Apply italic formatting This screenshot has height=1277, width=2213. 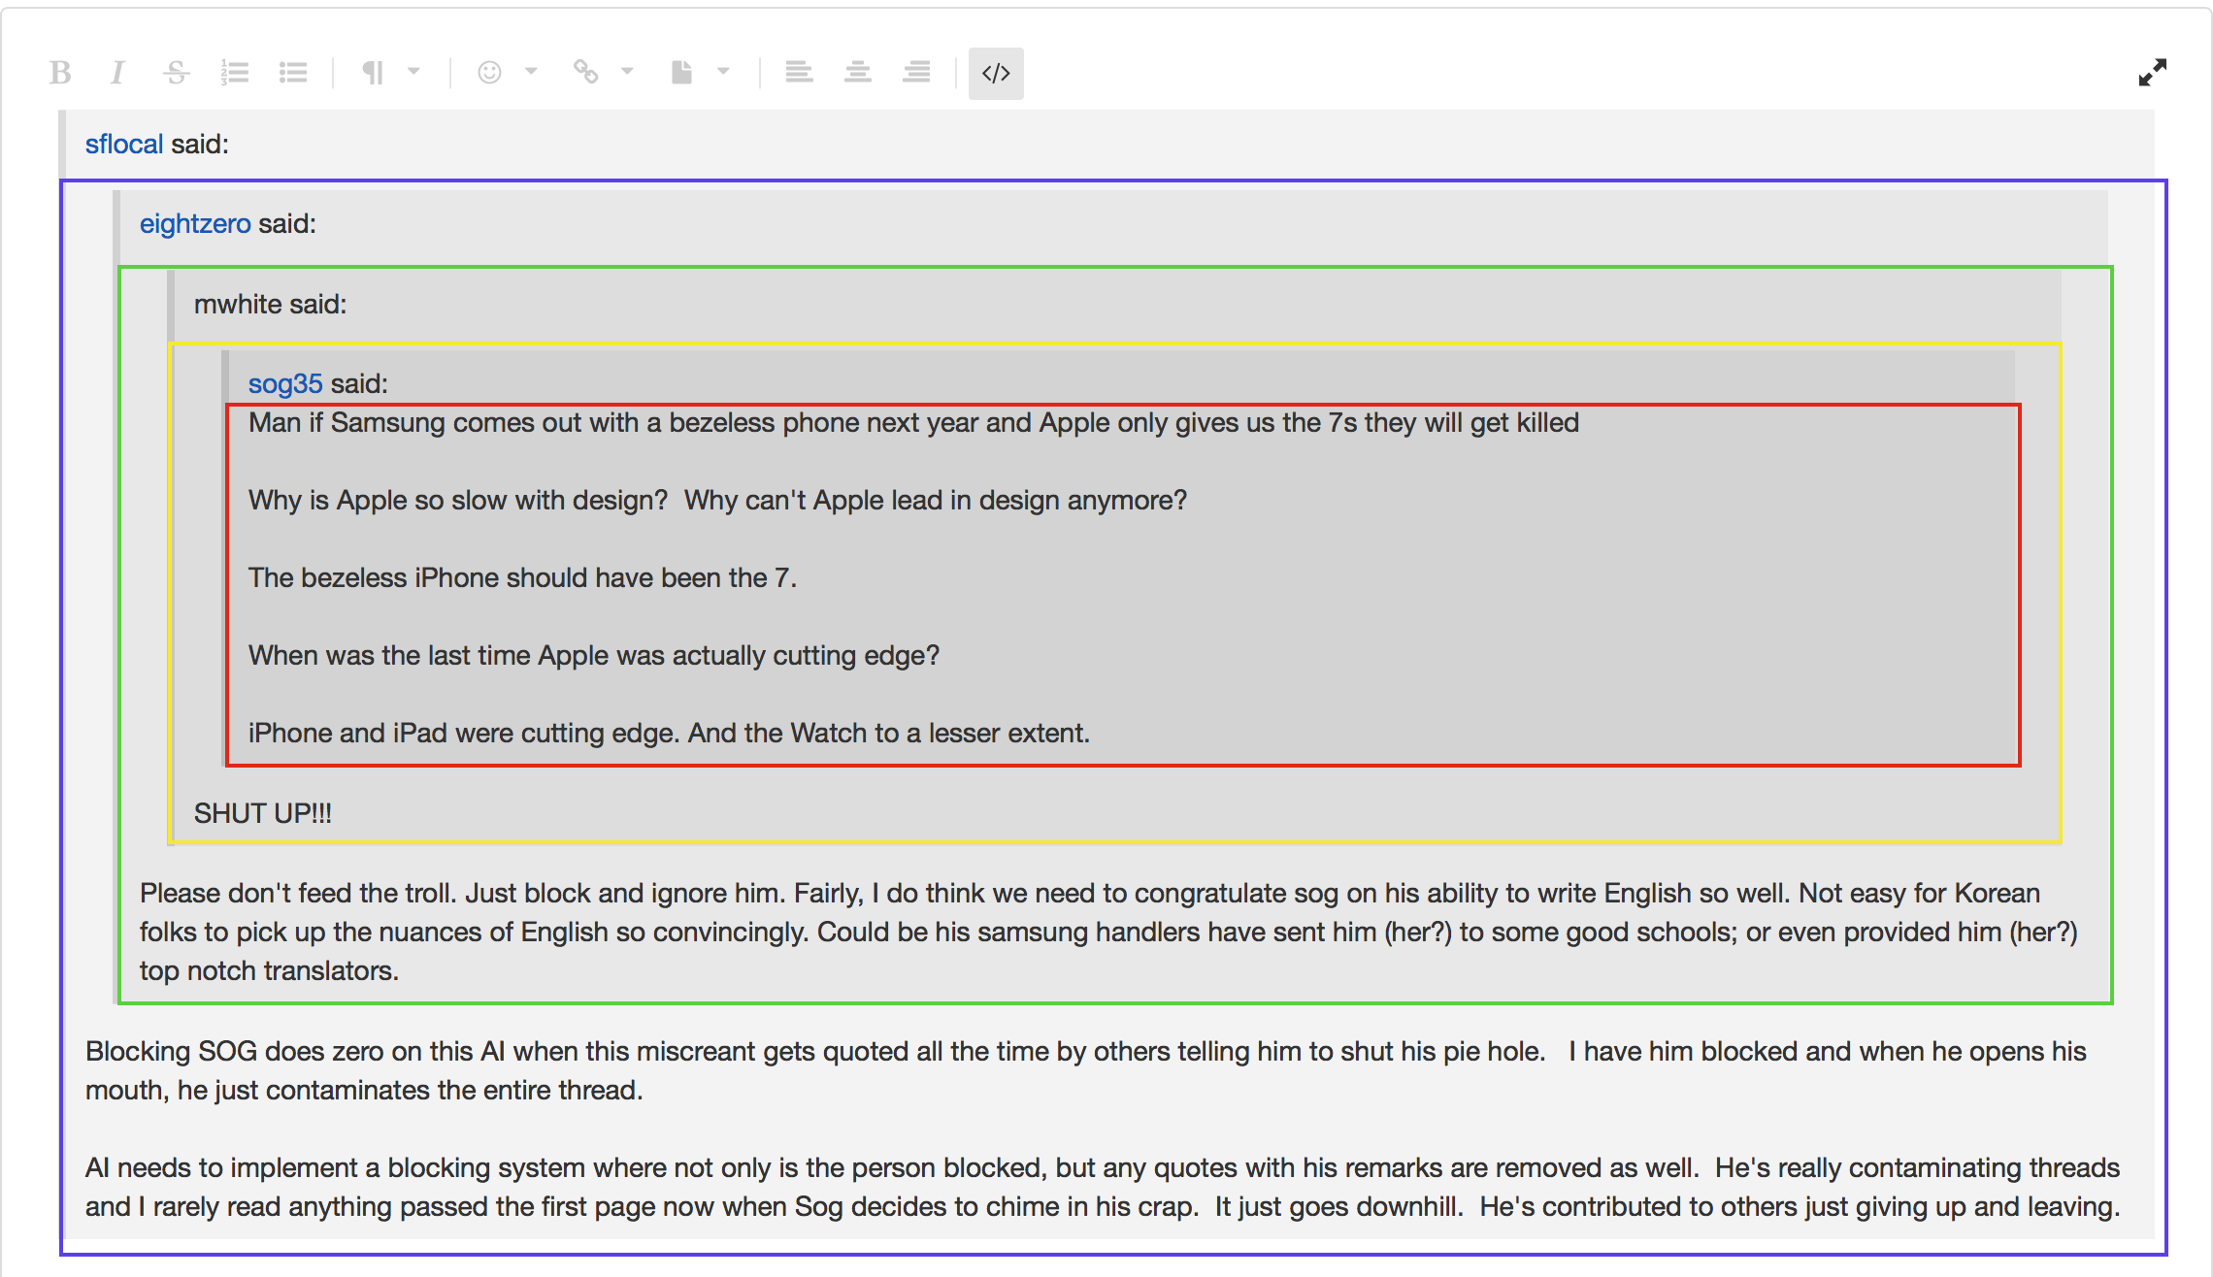[x=117, y=73]
